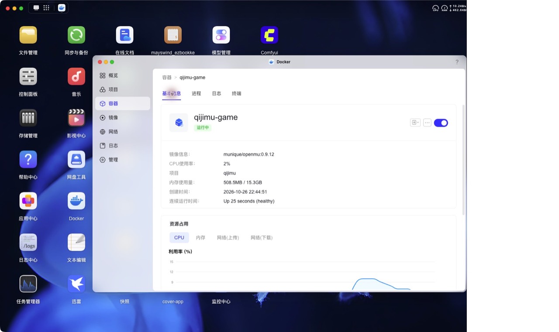Expand the container terminal dropdown button

click(x=415, y=123)
